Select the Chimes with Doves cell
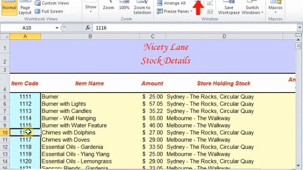 tap(90, 140)
